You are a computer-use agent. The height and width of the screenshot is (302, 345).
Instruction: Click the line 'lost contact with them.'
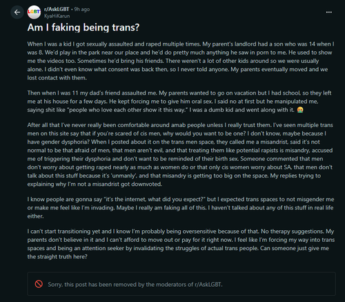click(x=57, y=78)
